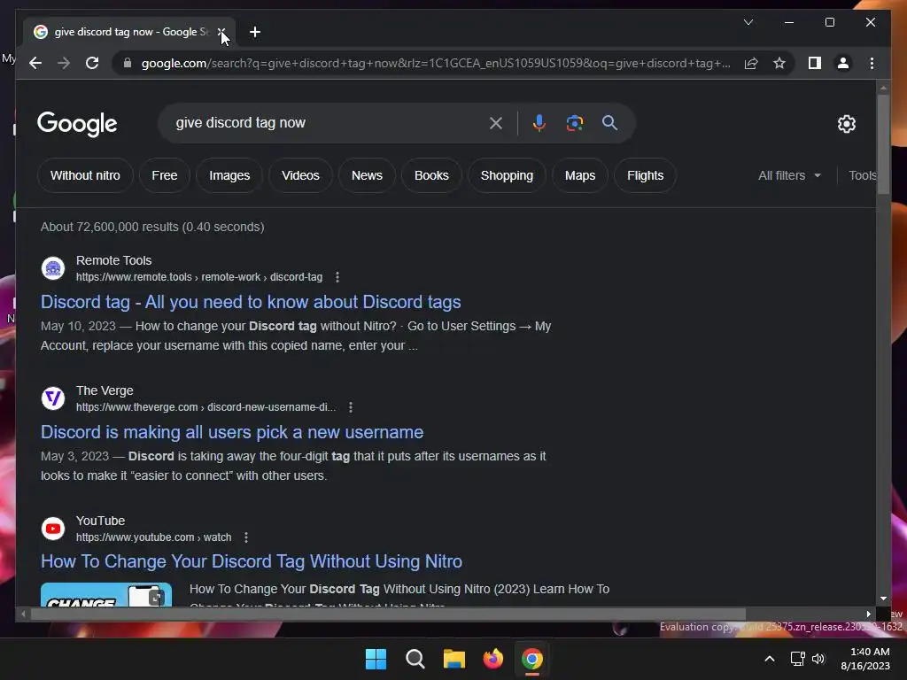Open Windows taskbar search

pyautogui.click(x=415, y=659)
